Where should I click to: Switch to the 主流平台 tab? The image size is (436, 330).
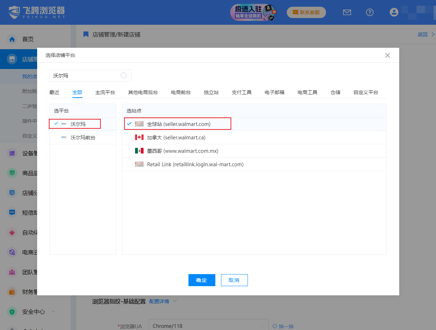coord(105,92)
